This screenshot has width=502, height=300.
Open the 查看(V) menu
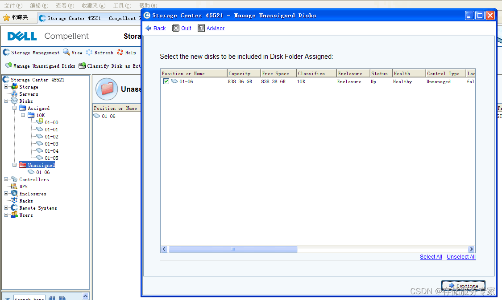coord(65,5)
